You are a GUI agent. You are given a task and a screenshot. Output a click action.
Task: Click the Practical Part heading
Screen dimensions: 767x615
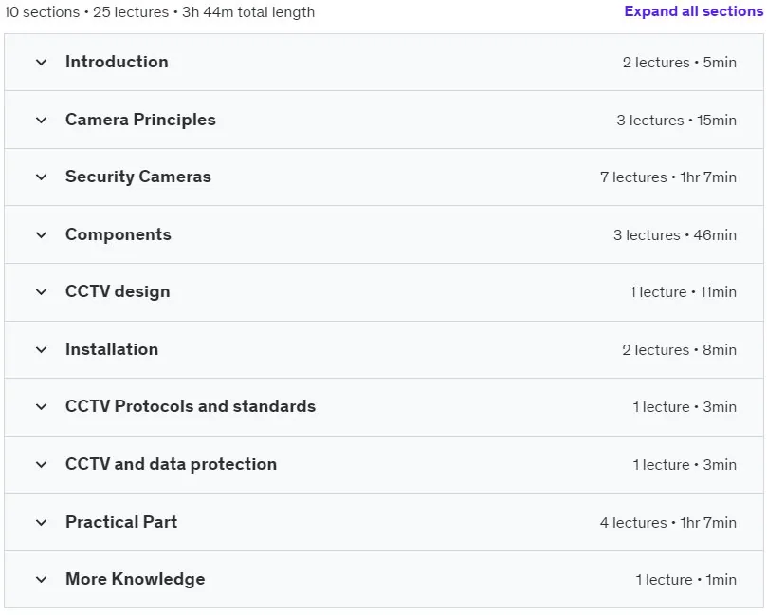121,522
